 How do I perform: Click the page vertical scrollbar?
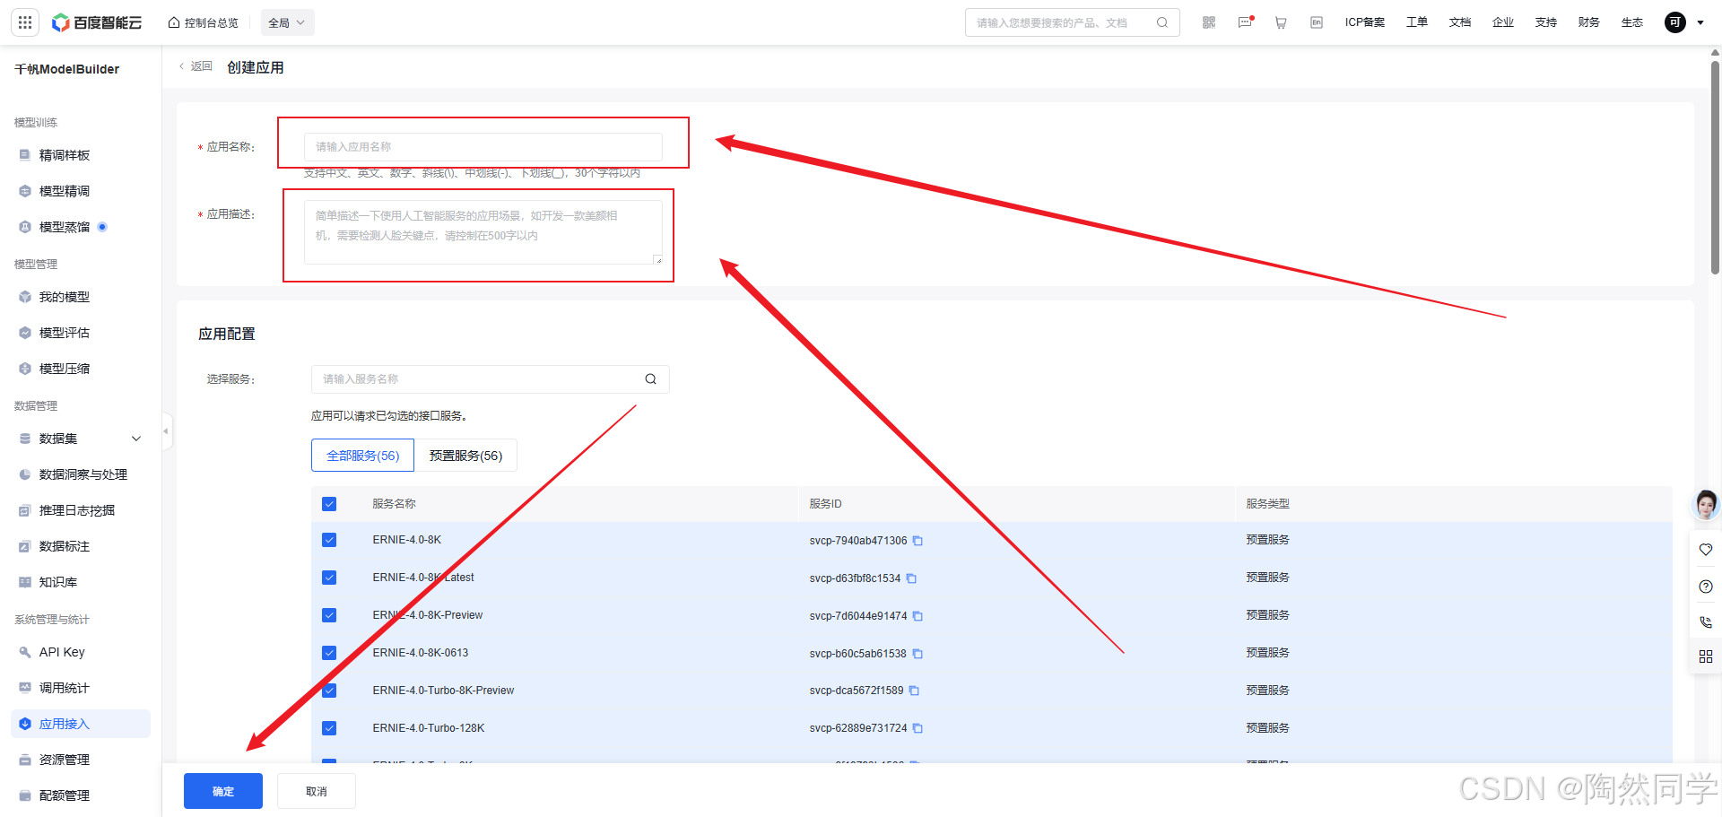(1715, 166)
